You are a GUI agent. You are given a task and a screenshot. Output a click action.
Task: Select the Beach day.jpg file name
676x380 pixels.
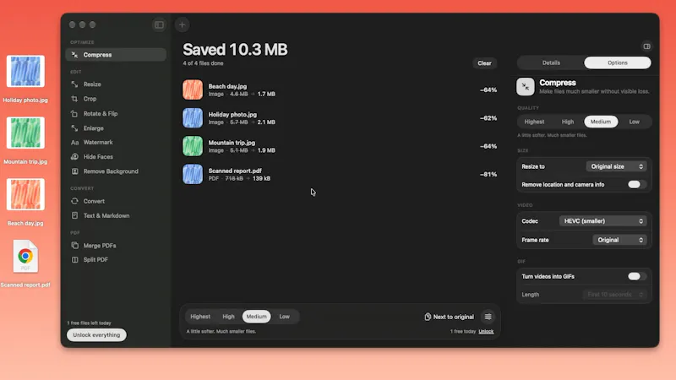click(x=227, y=86)
